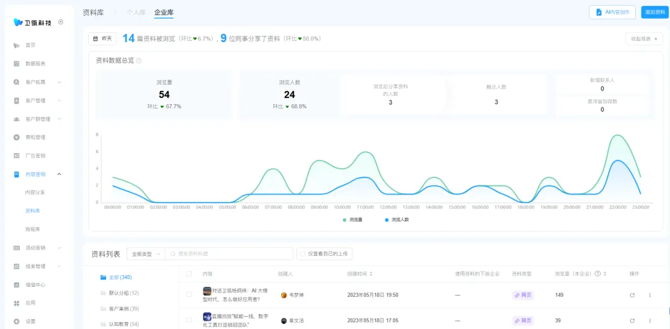Viewport: 670px width, 329px height.
Task: Switch to the 个人库 tab
Action: coord(136,12)
